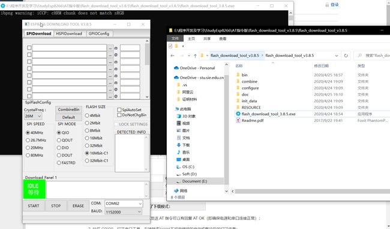Click browse button for first bin file row

(110, 48)
